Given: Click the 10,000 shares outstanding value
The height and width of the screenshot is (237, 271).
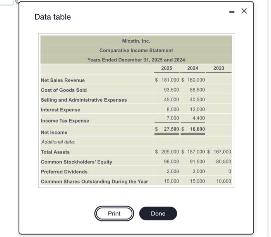Looking at the screenshot, I should pyautogui.click(x=224, y=181).
